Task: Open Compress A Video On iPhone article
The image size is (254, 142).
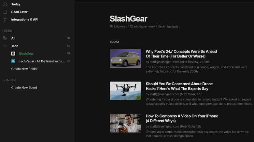Action: (182, 118)
